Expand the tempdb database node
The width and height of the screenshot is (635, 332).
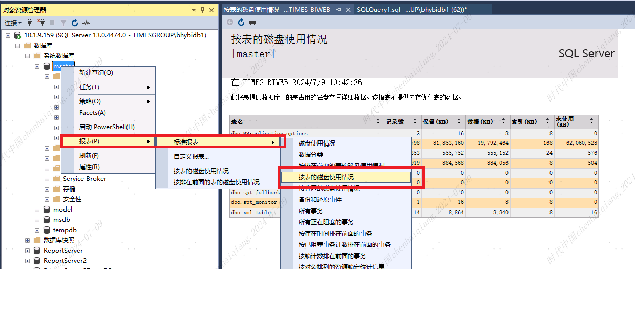37,230
